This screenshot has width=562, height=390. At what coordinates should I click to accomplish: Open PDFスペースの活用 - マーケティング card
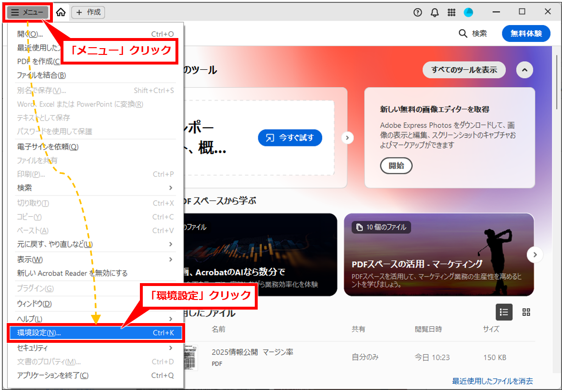click(x=439, y=255)
